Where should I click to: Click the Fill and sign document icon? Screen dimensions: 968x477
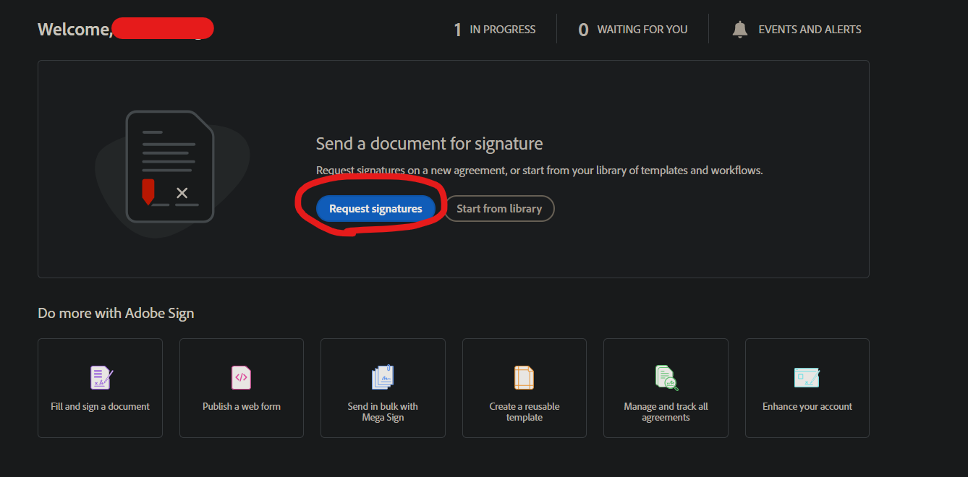tap(101, 377)
